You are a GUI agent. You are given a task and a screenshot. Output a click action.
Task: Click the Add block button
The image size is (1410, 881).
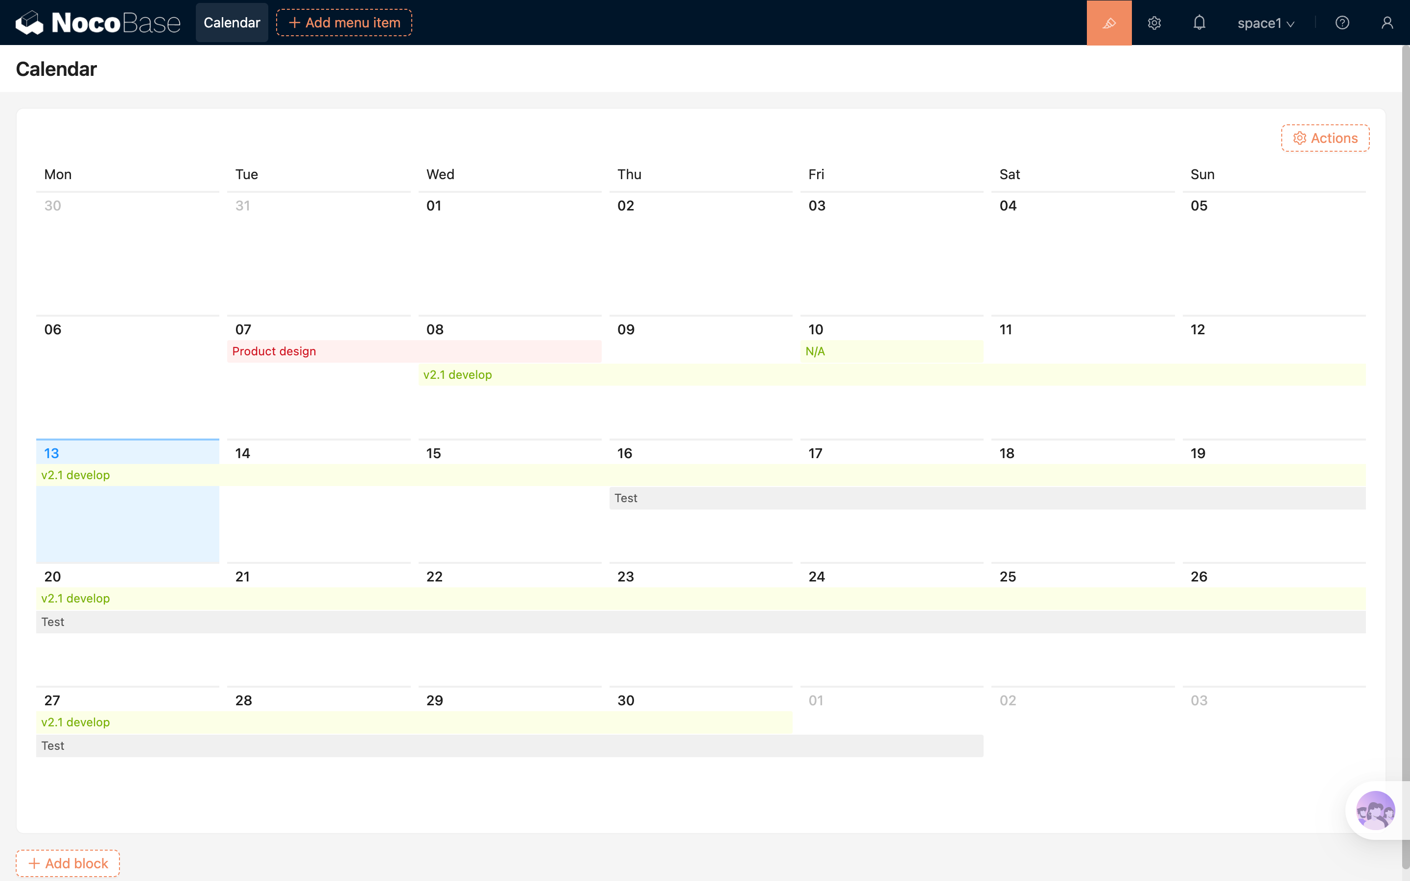point(68,863)
